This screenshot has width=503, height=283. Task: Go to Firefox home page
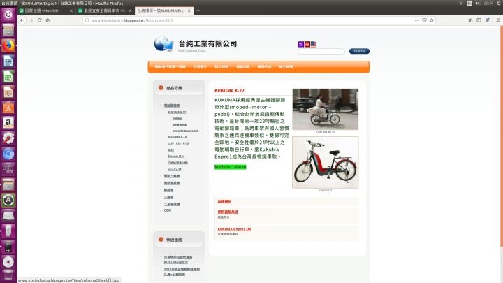(48, 20)
